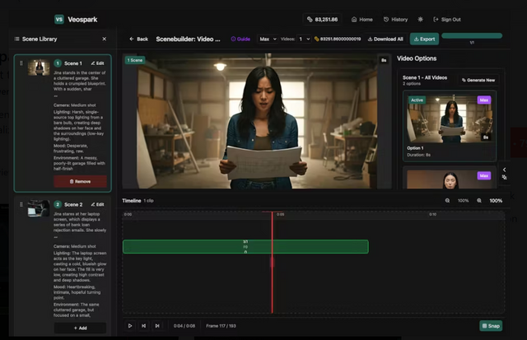This screenshot has height=340, width=527.
Task: Open the Guide link
Action: pyautogui.click(x=240, y=39)
